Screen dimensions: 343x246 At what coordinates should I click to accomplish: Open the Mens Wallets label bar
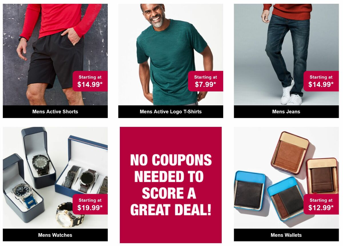[286, 235]
